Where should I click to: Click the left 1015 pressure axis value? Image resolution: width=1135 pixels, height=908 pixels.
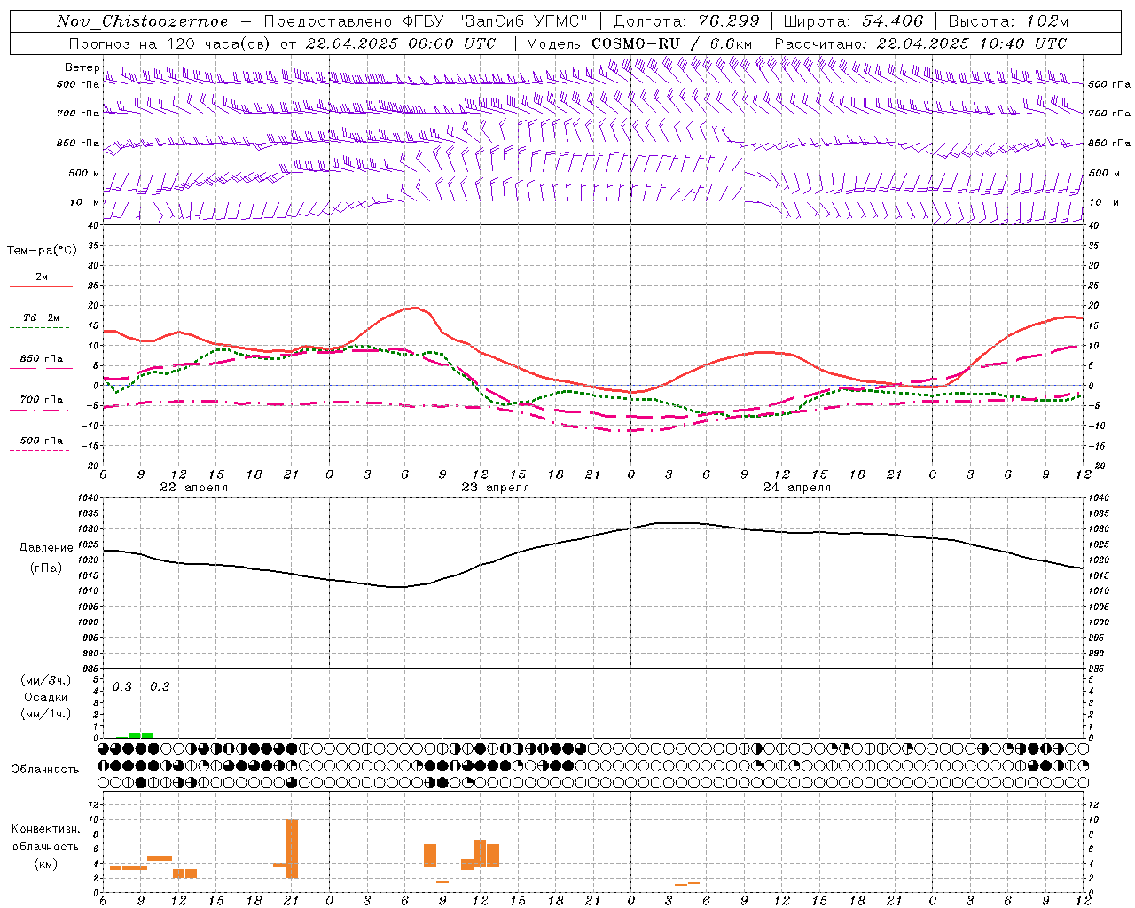[89, 575]
